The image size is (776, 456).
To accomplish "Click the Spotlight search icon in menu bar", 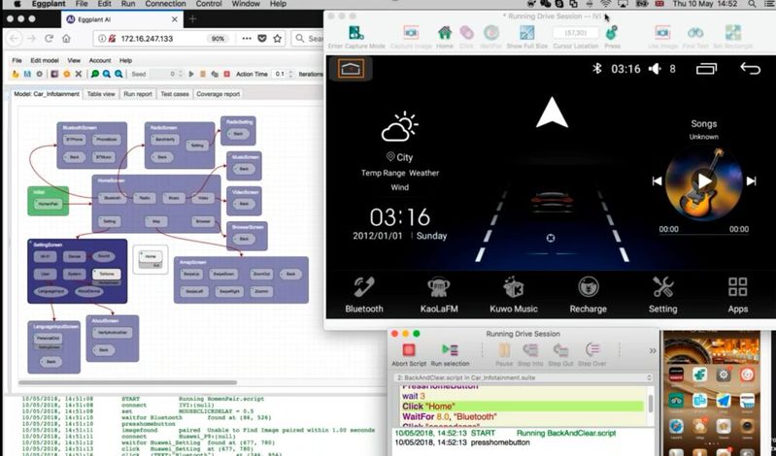I will coord(752,4).
